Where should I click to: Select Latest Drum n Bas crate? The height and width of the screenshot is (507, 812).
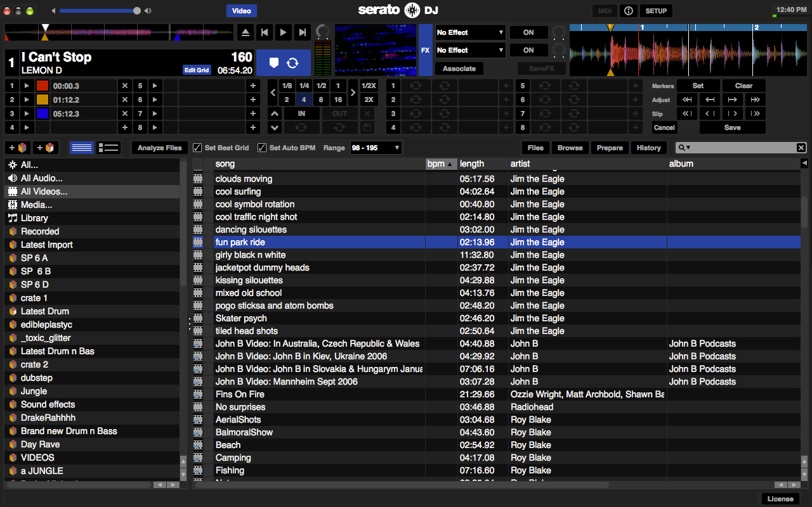93,351
